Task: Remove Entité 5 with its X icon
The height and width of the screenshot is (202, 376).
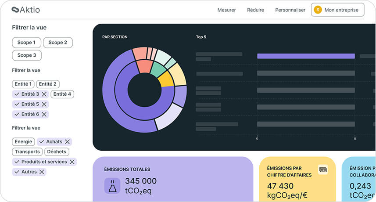Action: (44, 105)
